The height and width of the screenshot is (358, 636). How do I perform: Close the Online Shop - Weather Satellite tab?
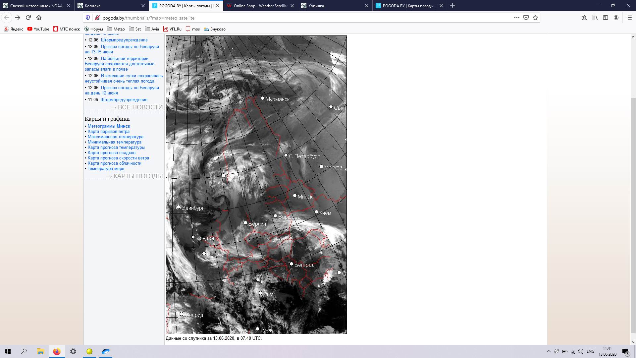pos(292,6)
